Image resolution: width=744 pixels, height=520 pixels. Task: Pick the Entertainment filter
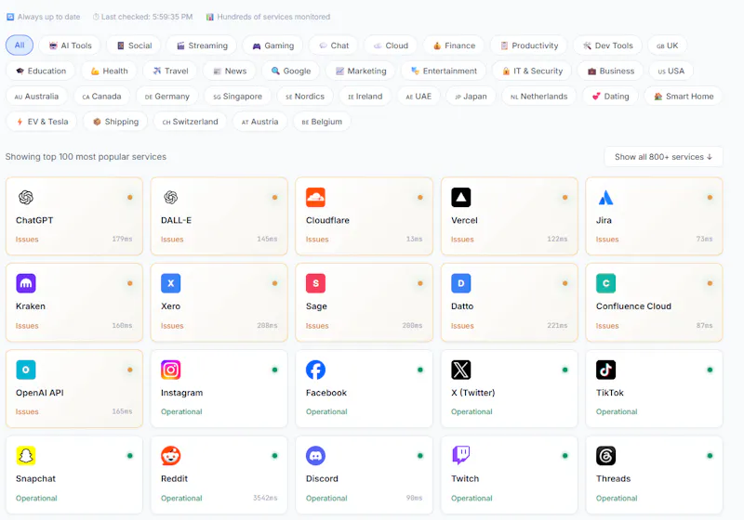[x=444, y=71]
